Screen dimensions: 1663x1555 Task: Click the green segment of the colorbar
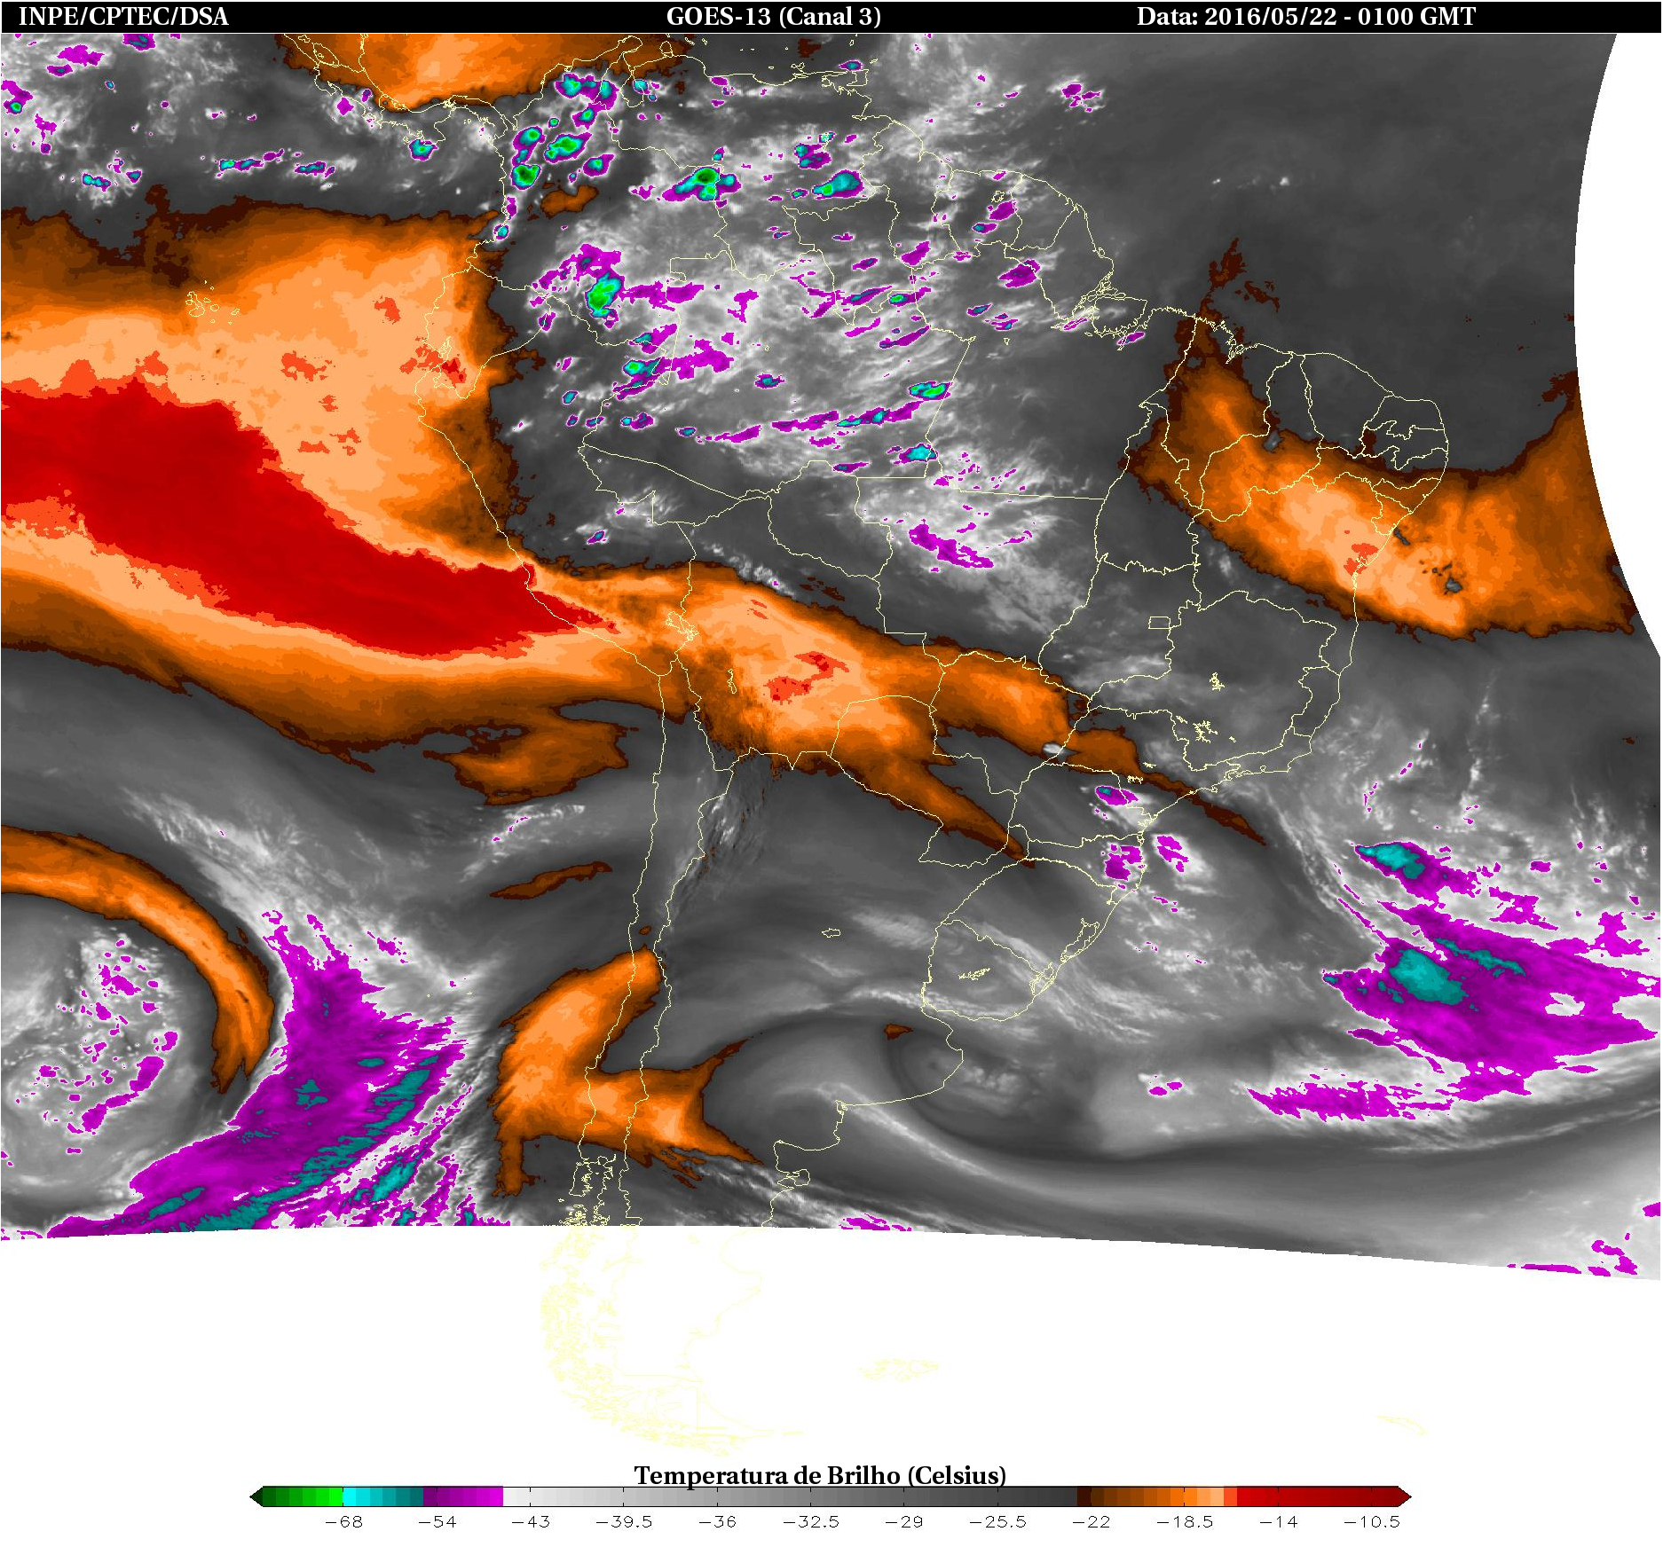(303, 1496)
